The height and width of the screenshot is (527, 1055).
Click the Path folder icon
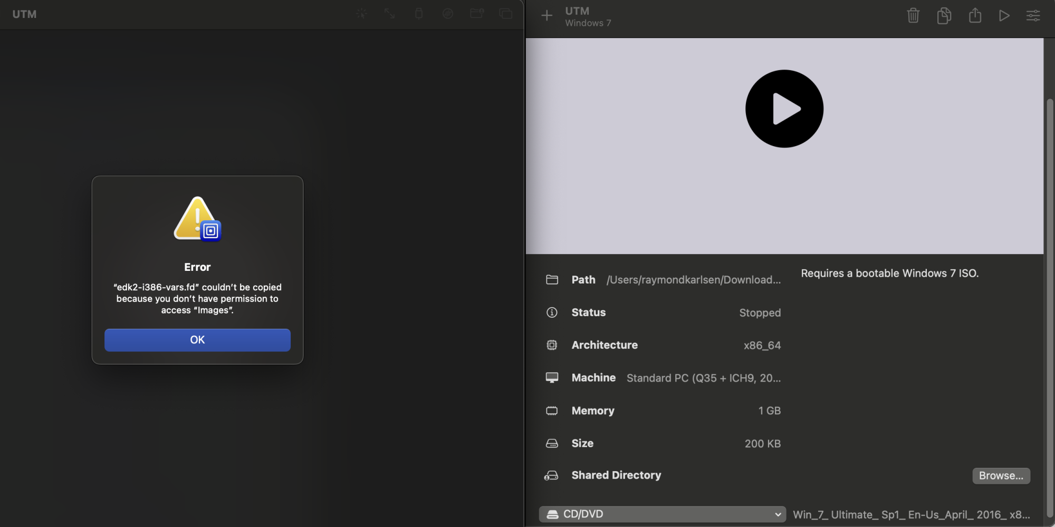pos(552,280)
